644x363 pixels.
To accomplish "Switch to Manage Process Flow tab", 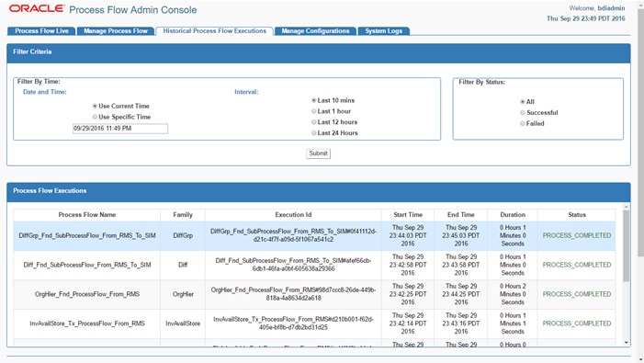I will 116,31.
